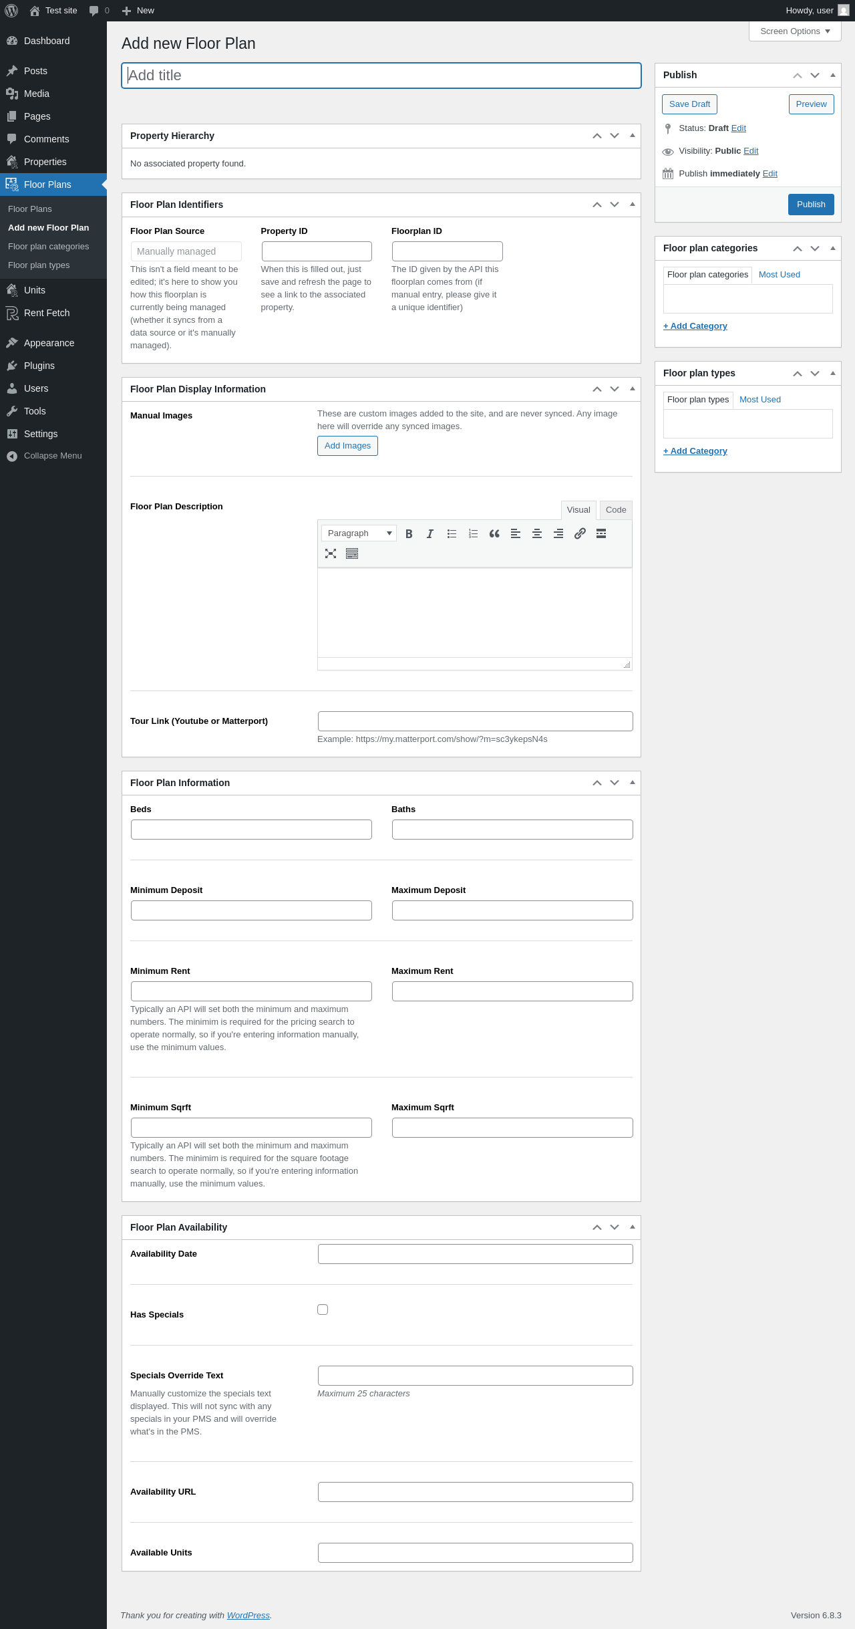
Task: Check the Has Specials checkbox
Action: 323,1309
